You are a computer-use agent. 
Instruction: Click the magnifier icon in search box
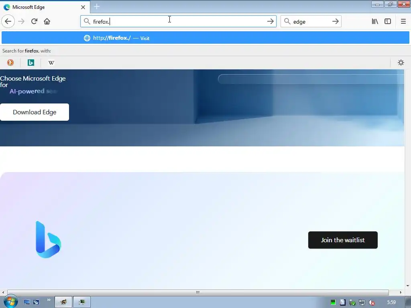tap(287, 21)
